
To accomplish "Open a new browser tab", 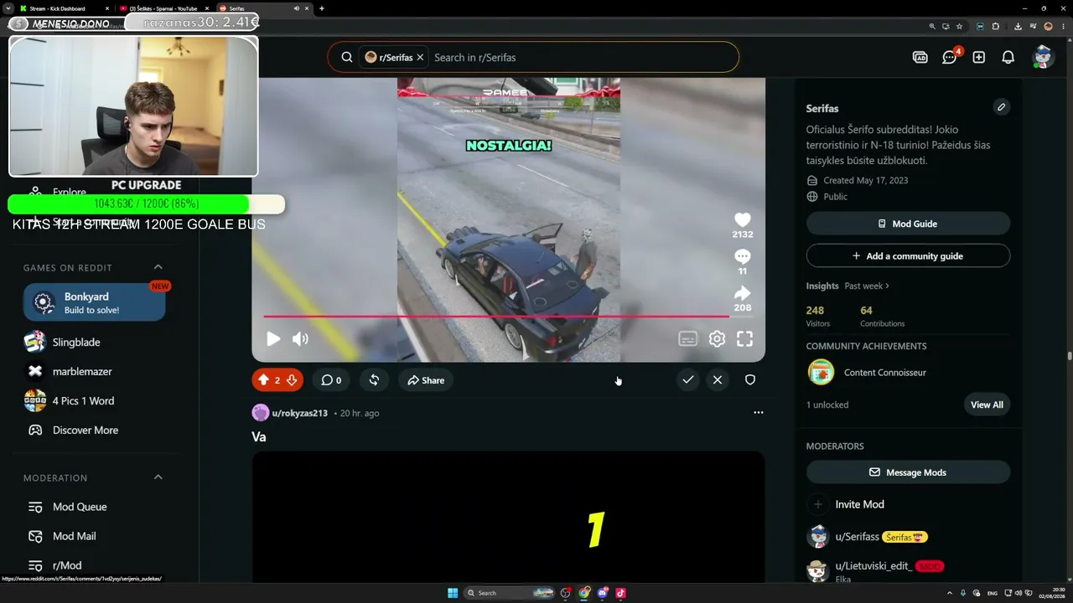I will coord(322,8).
